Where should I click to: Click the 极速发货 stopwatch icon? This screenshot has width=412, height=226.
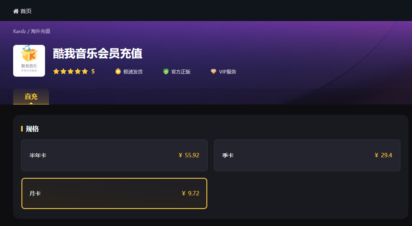[118, 71]
